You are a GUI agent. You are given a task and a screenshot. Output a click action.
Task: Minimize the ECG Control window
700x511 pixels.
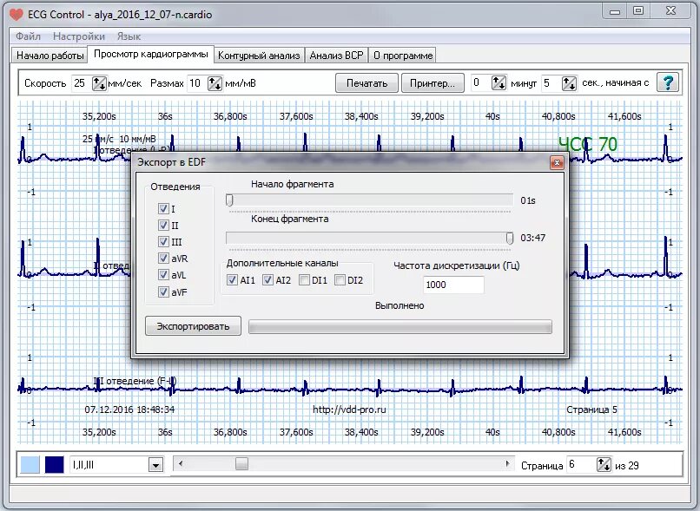(x=615, y=10)
